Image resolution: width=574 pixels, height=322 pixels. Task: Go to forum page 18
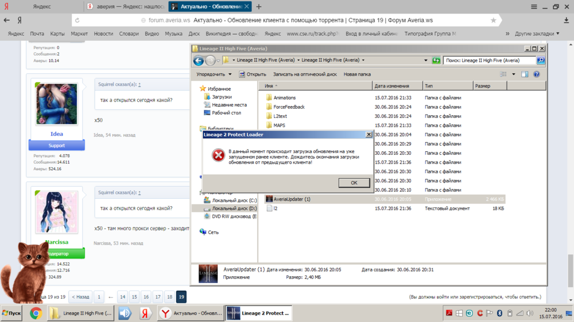[169, 297]
